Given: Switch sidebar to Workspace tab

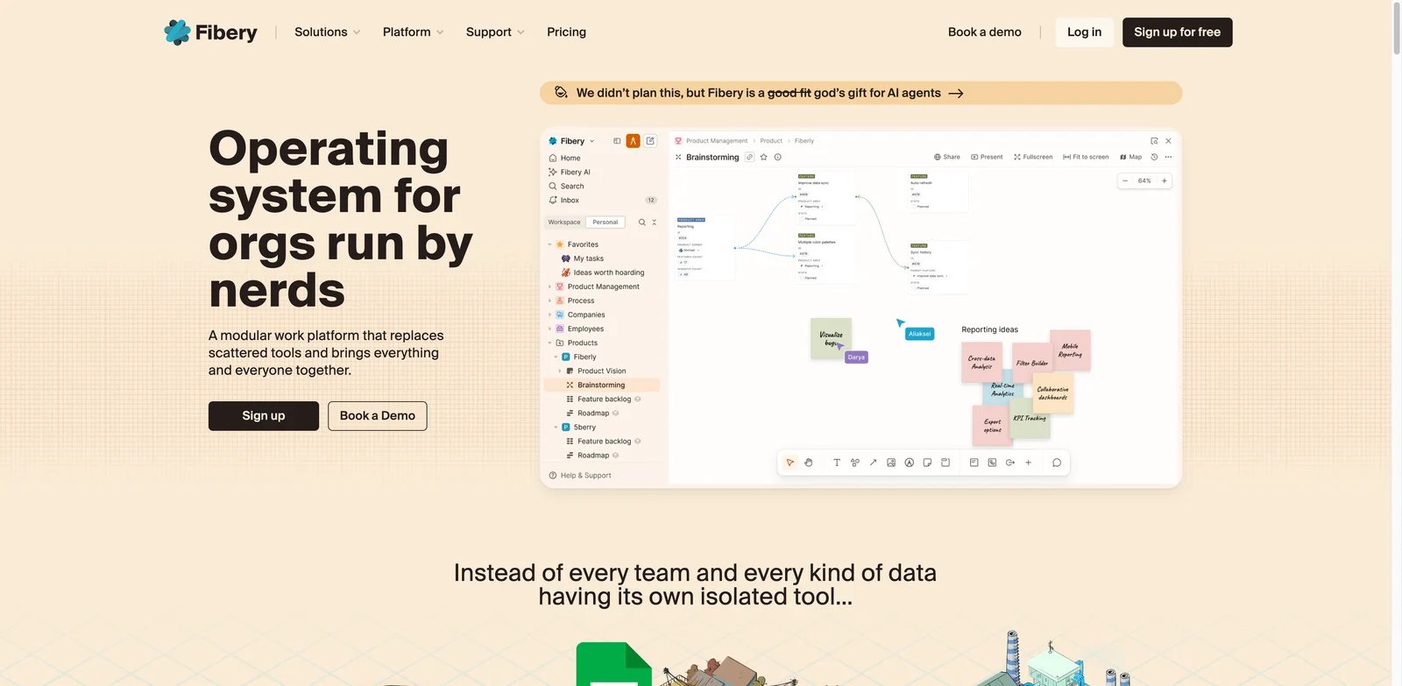Looking at the screenshot, I should 564,223.
